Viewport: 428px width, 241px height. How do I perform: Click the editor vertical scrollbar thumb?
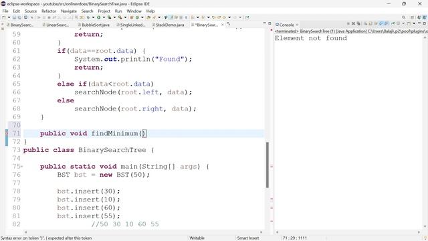click(x=267, y=165)
